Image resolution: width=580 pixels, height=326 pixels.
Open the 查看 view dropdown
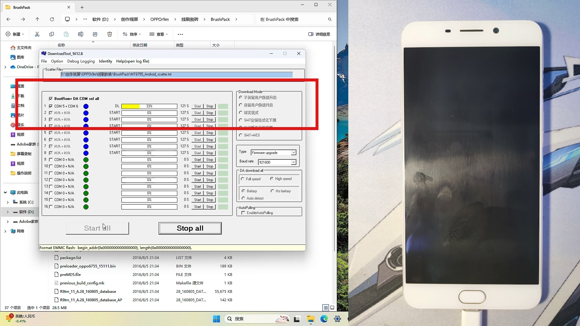(x=159, y=34)
